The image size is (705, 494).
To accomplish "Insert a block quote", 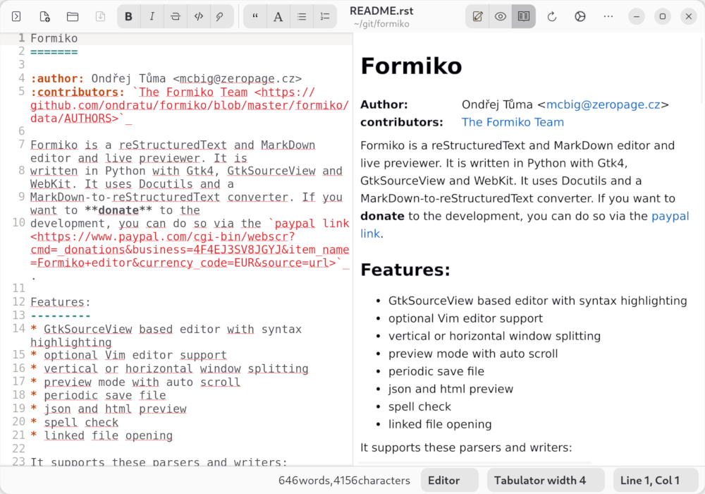I will pos(255,16).
